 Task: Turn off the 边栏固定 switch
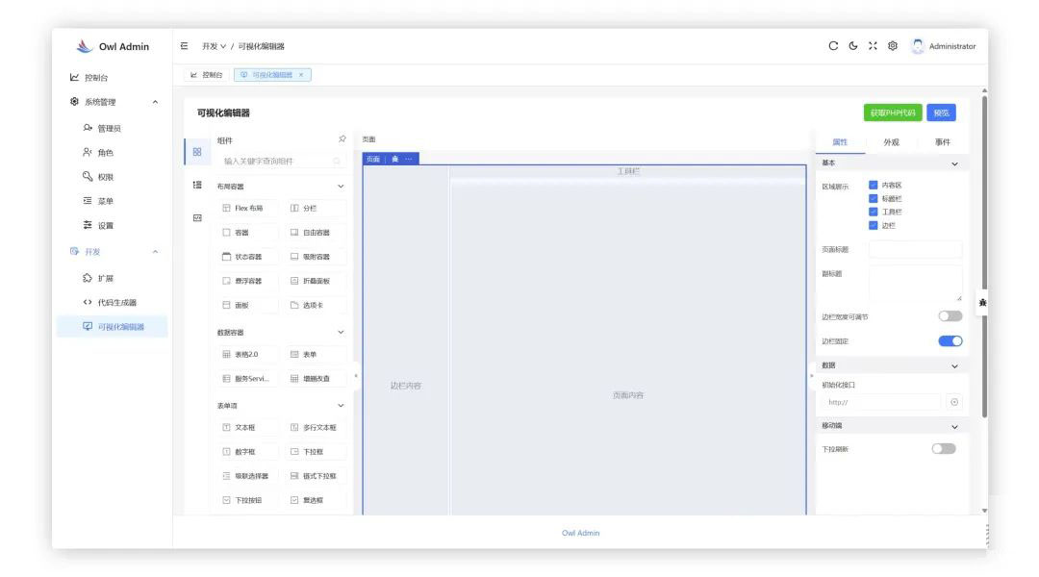[950, 341]
